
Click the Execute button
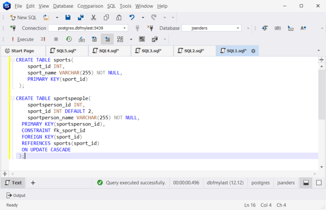coord(23,39)
